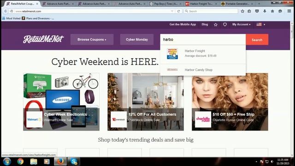295x166 pixels.
Task: Click the RetailMeNot search field containing harbo
Action: click(203, 40)
